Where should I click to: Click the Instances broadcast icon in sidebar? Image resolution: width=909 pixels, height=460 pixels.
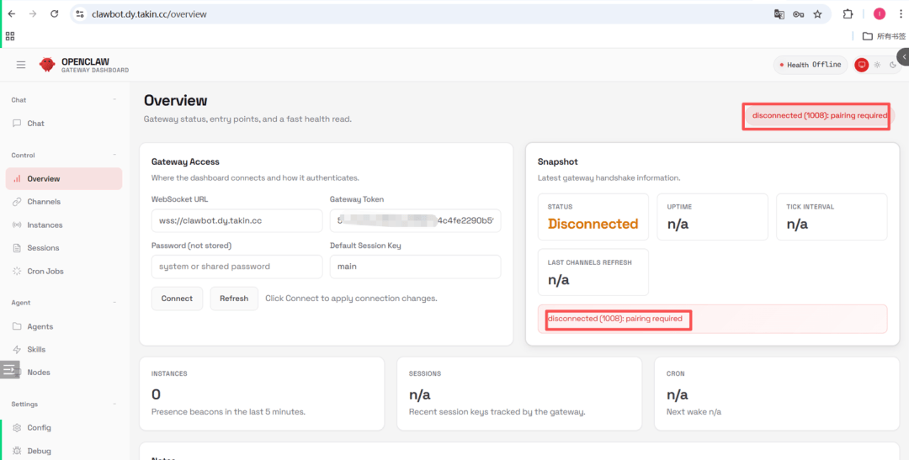(18, 225)
